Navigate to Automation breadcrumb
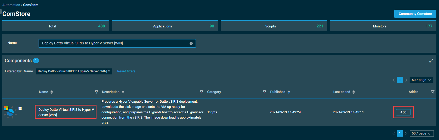439x140 pixels. [x=11, y=5]
